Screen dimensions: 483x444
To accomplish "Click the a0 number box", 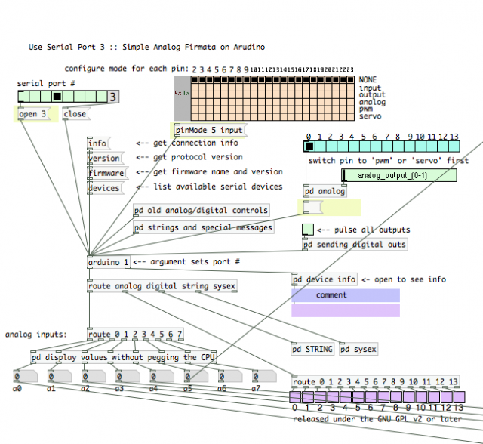I will pos(26,377).
